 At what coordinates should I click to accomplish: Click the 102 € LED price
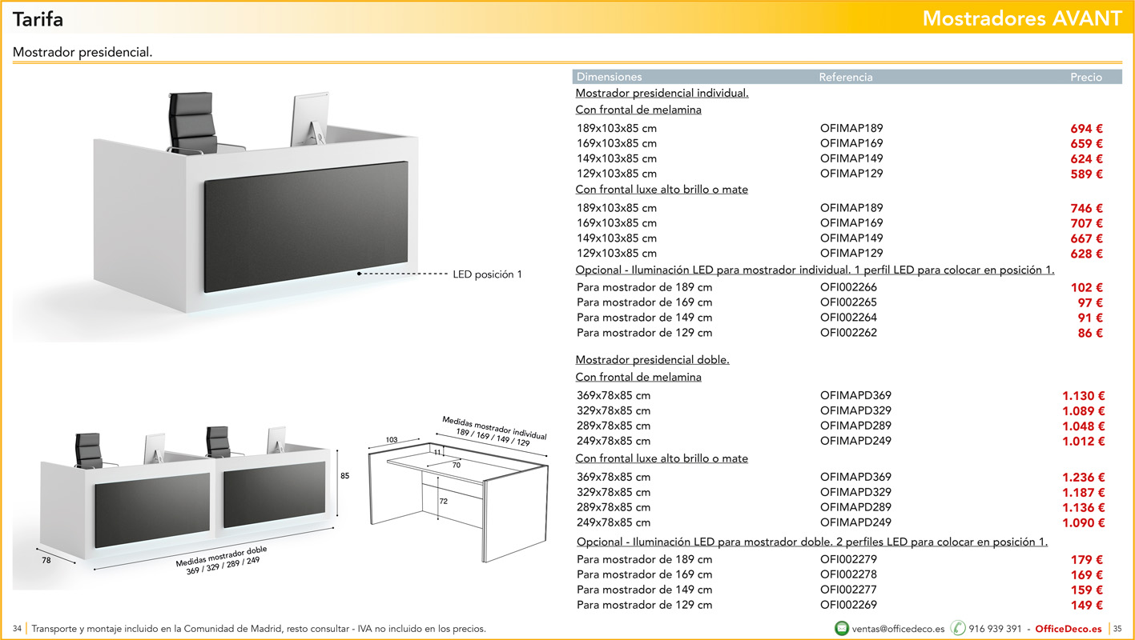coord(1087,287)
